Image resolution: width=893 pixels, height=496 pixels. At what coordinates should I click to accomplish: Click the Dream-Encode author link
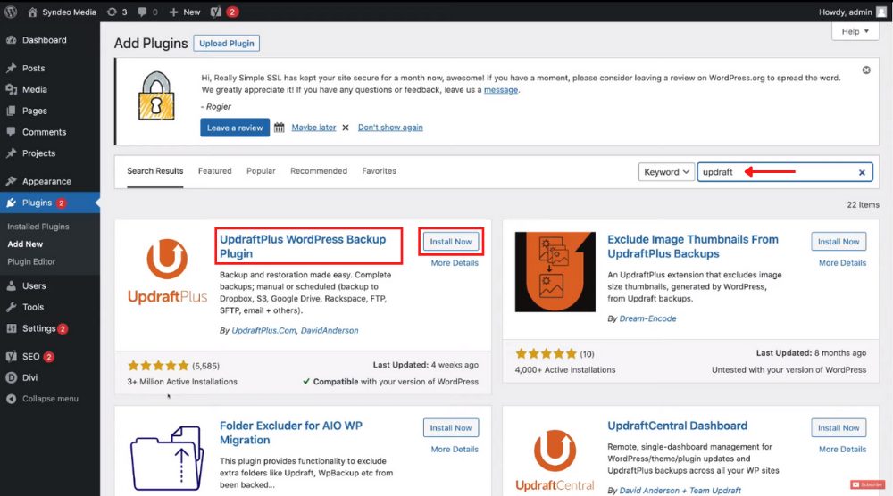tap(647, 318)
